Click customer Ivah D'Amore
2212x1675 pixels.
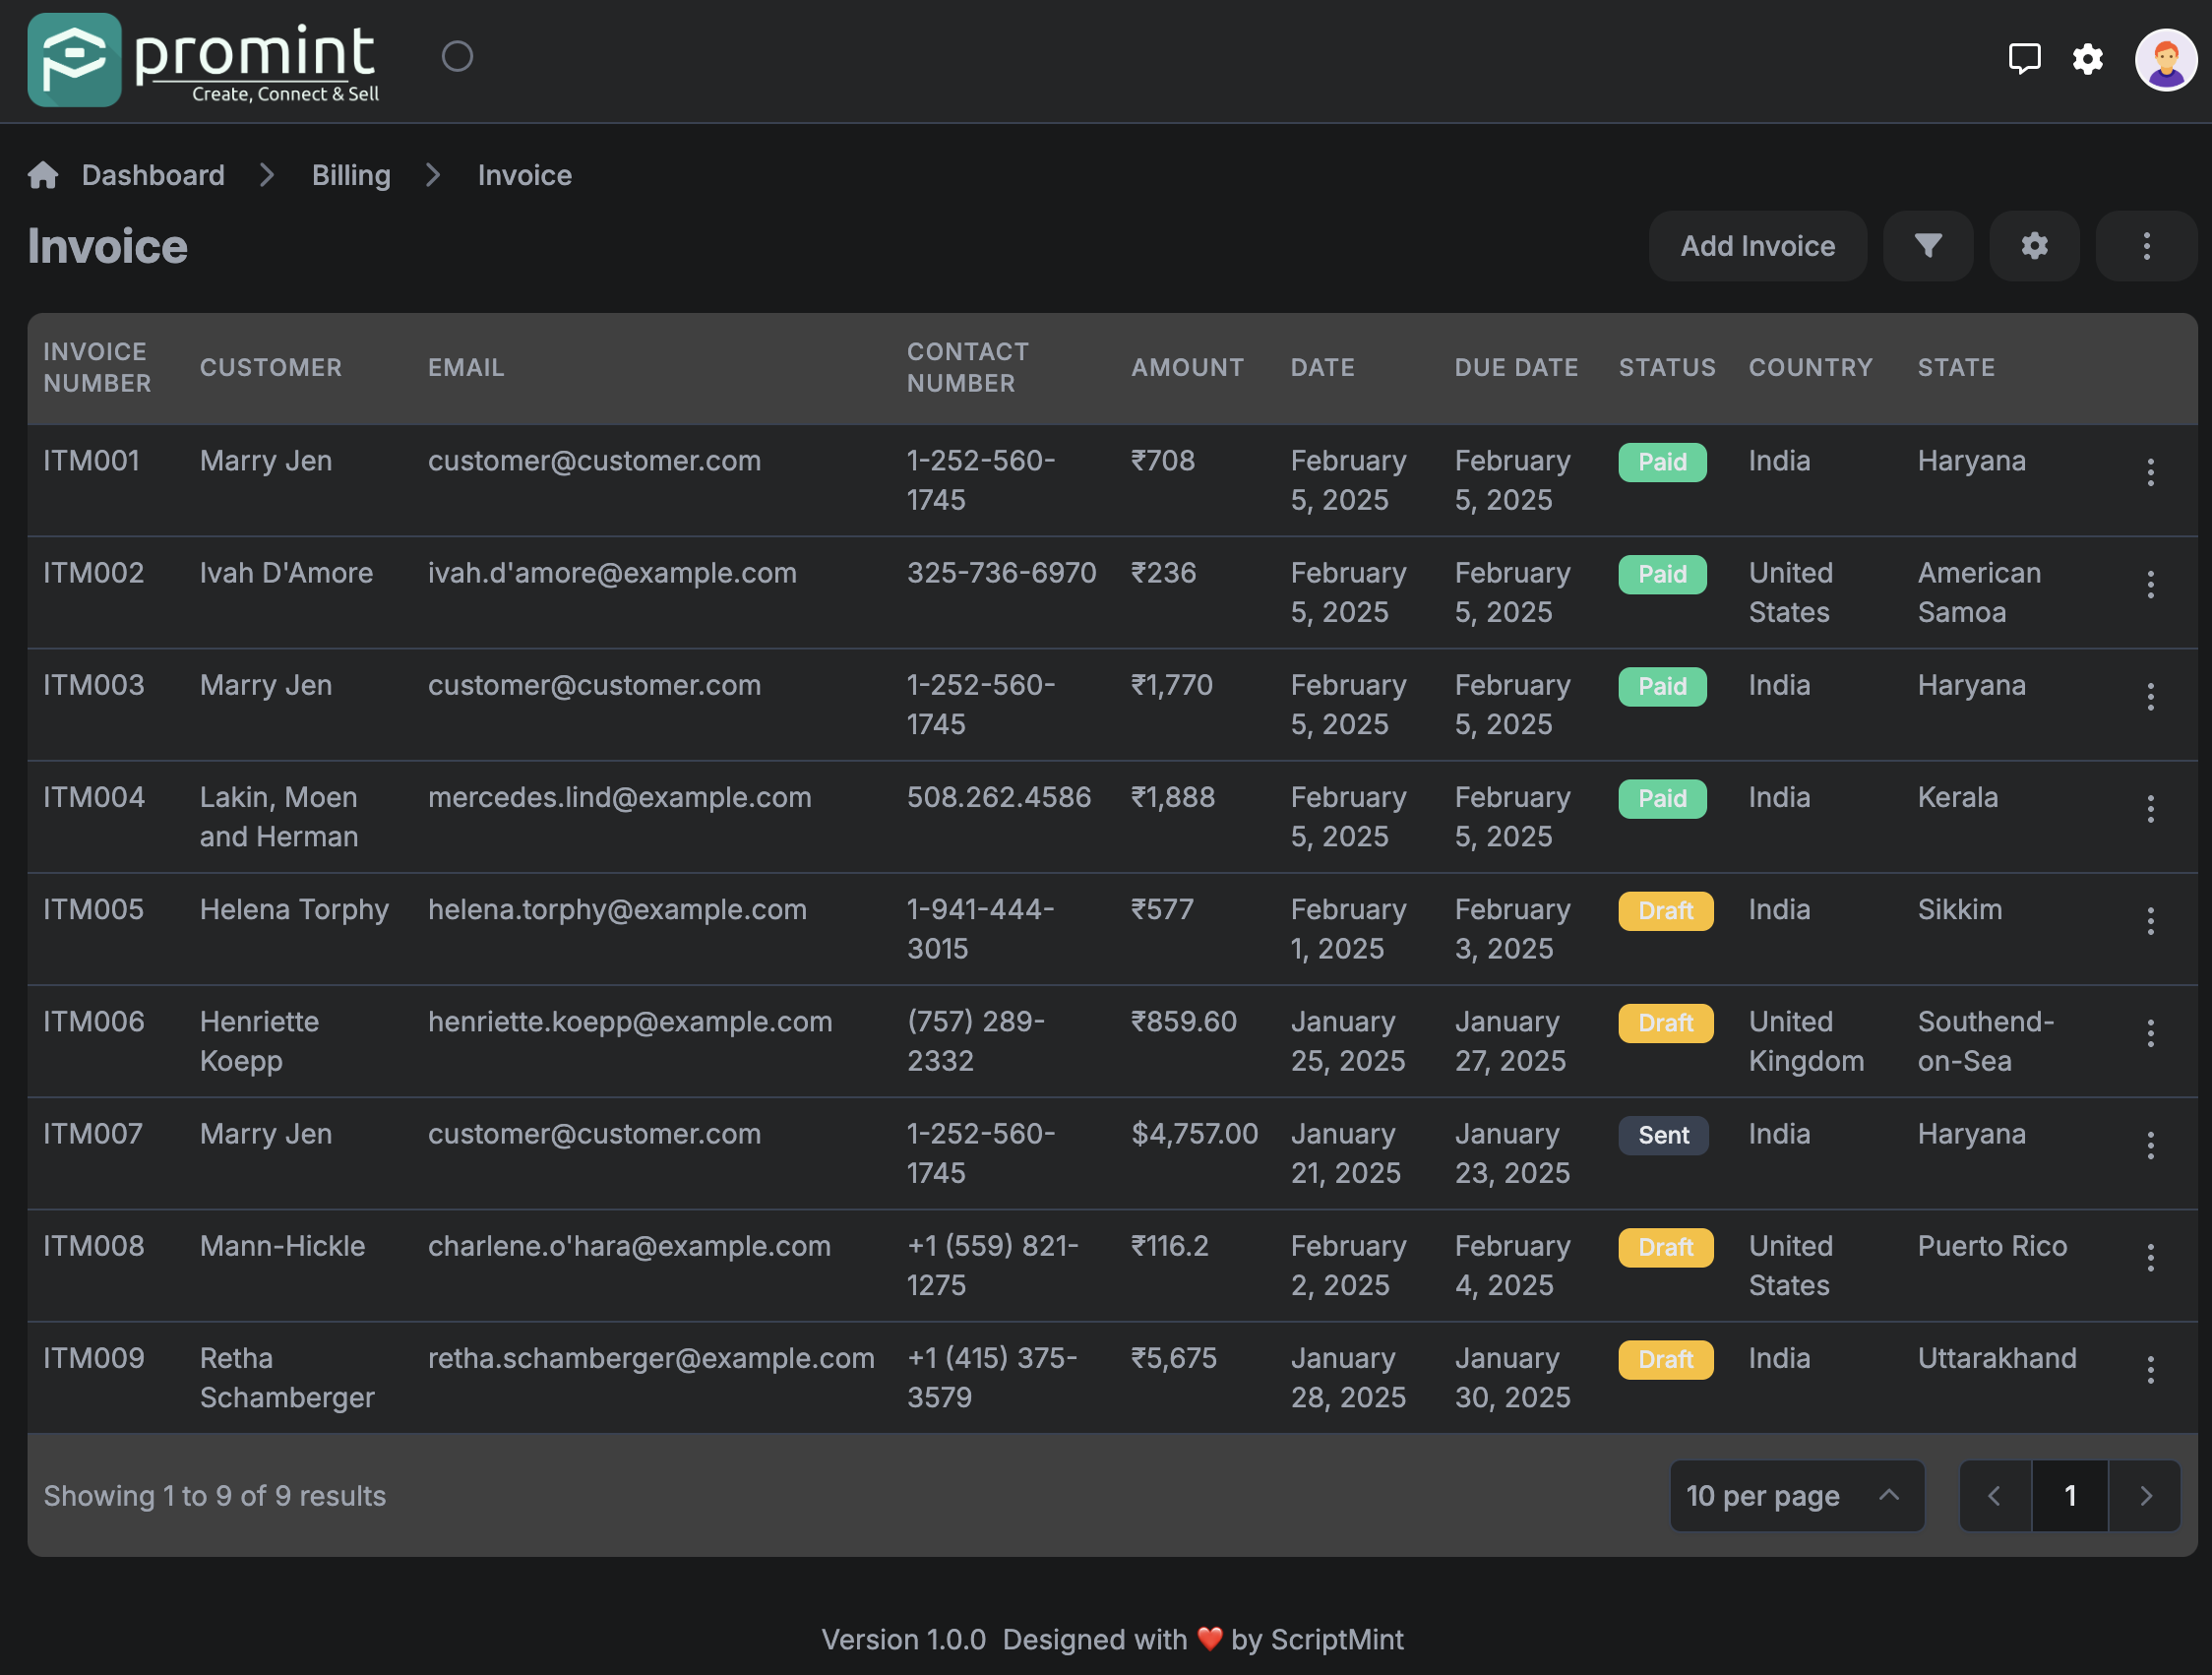point(286,573)
